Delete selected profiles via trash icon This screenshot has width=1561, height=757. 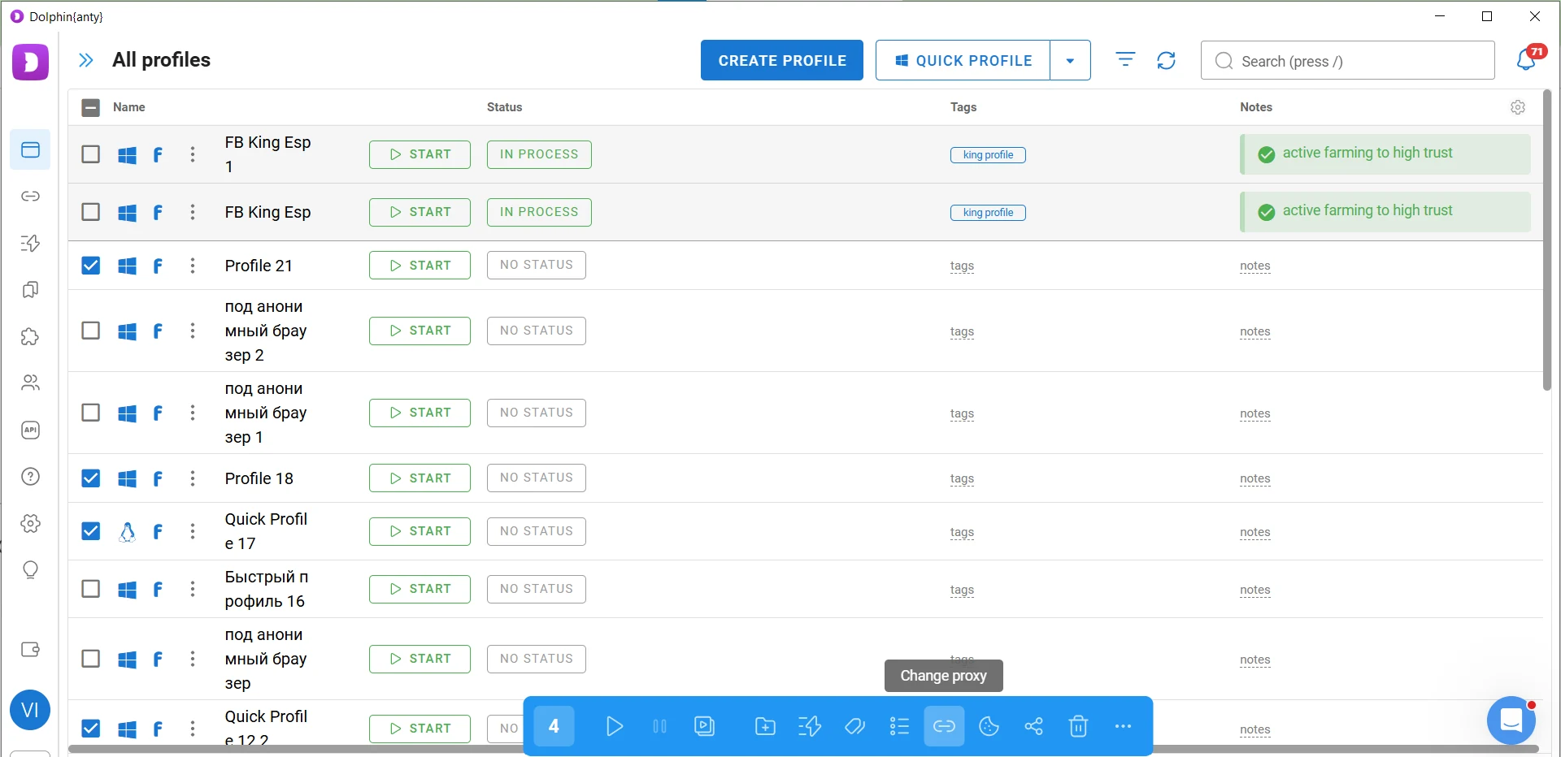tap(1078, 726)
